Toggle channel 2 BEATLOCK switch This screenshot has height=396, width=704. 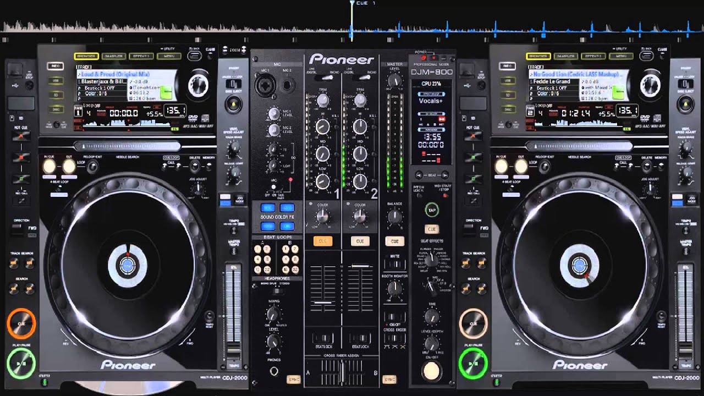point(360,338)
